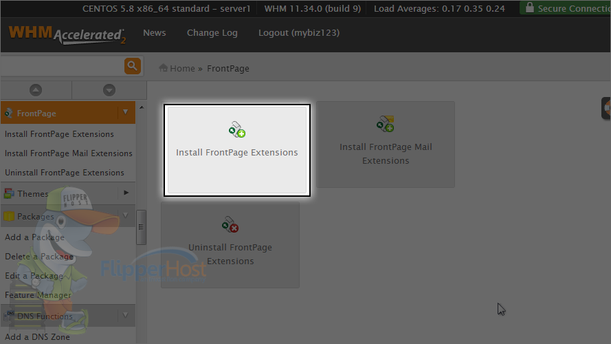Click inside the sidebar search field
The height and width of the screenshot is (344, 611).
[63, 66]
